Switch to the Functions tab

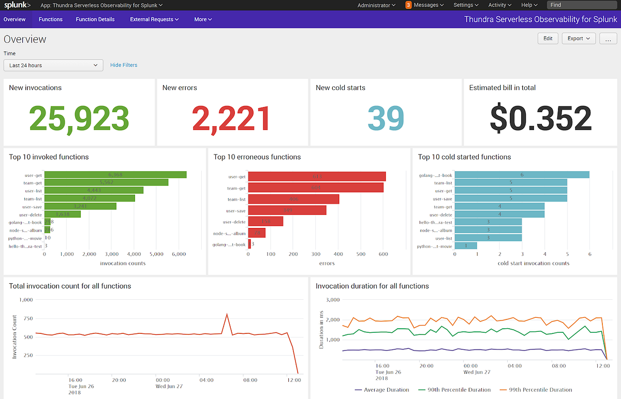pyautogui.click(x=50, y=19)
